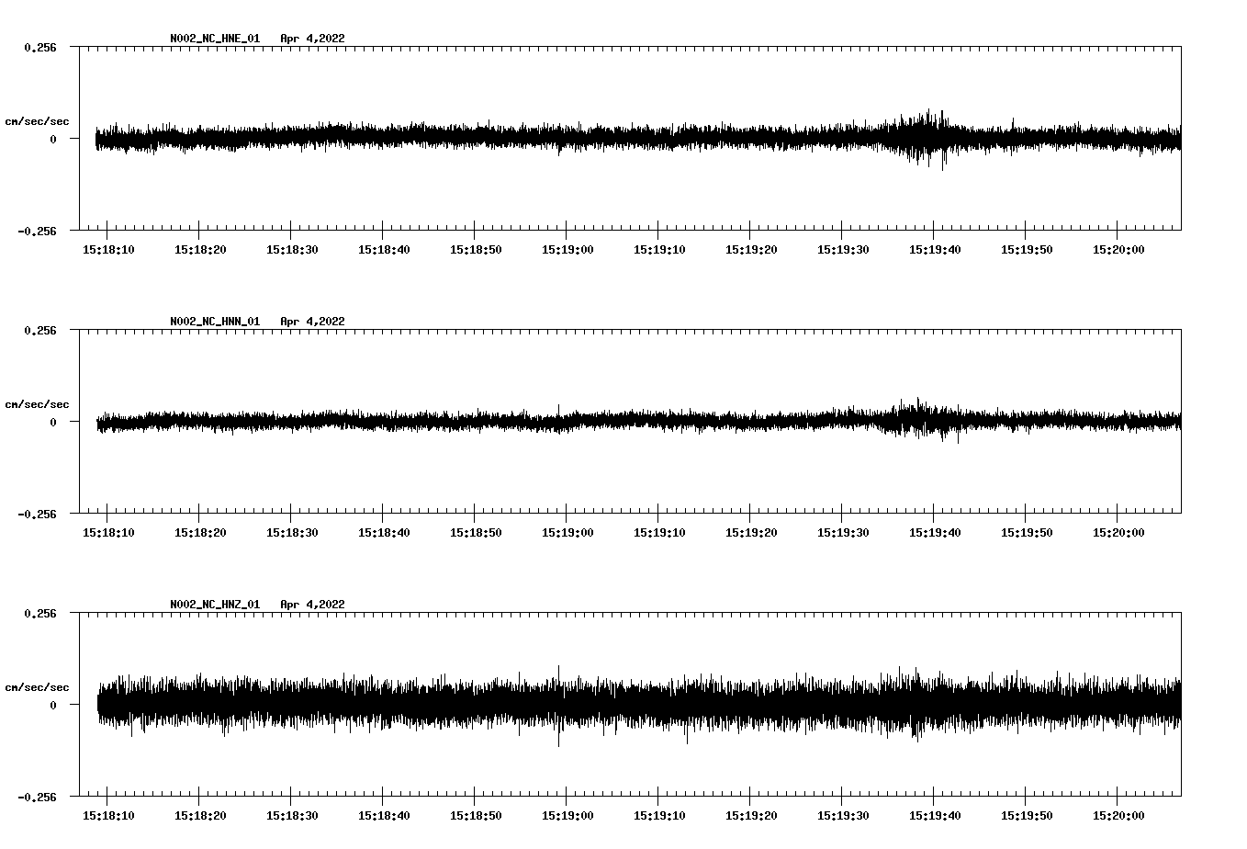Click the cm/sec/sec unit label on HNN plot
Screen dimensions: 1247x849
(x=37, y=404)
